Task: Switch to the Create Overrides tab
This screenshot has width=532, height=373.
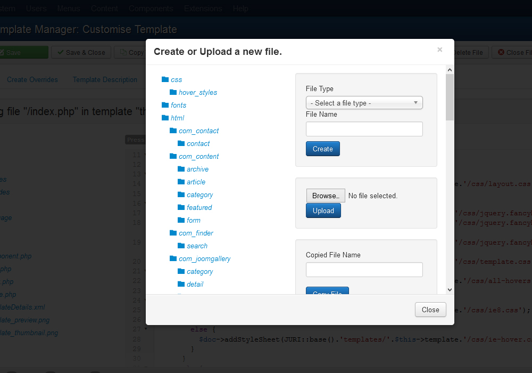Action: click(32, 79)
